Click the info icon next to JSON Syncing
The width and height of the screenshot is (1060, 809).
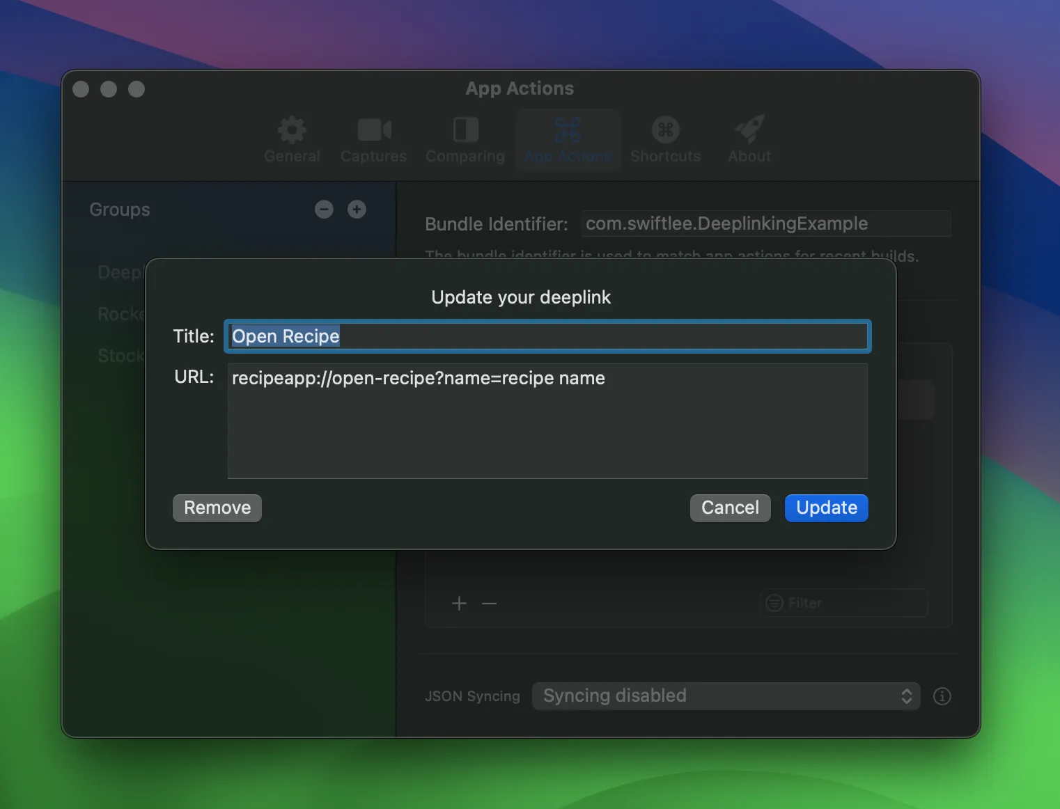pos(942,696)
